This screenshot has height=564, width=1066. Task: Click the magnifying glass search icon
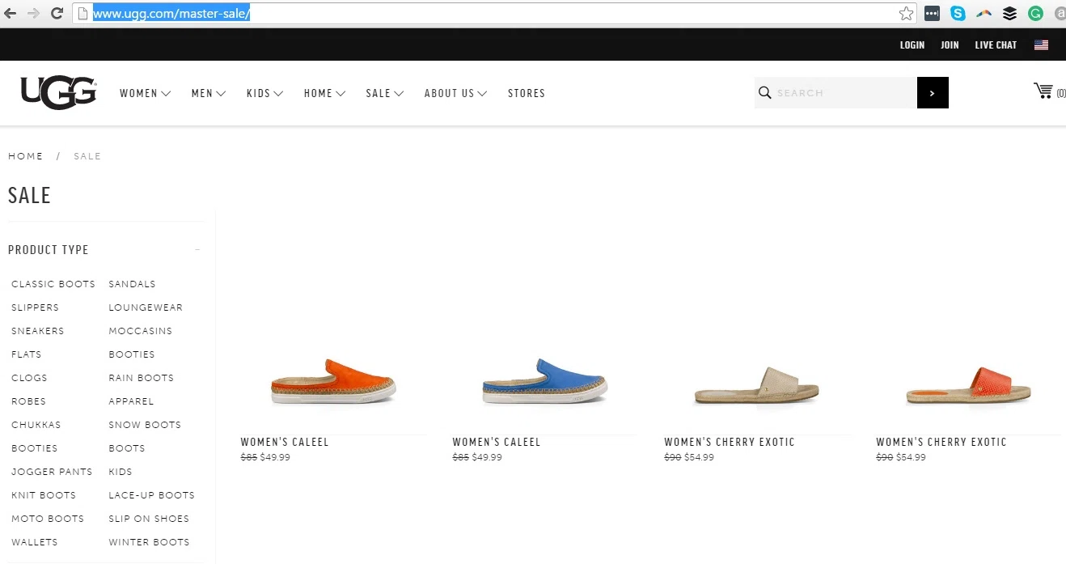pos(764,93)
